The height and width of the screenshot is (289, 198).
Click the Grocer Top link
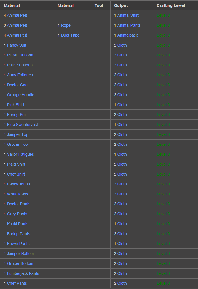click(17, 145)
